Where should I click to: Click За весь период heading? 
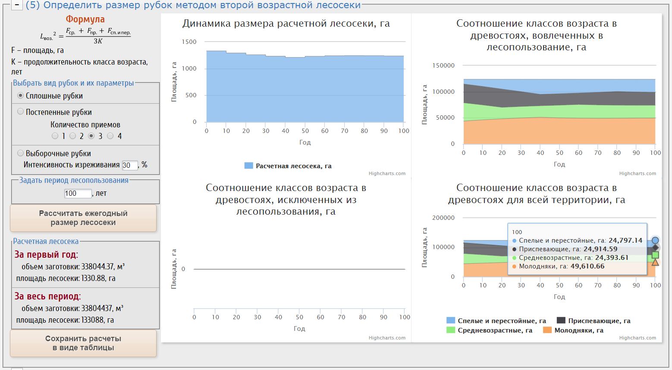pyautogui.click(x=47, y=296)
